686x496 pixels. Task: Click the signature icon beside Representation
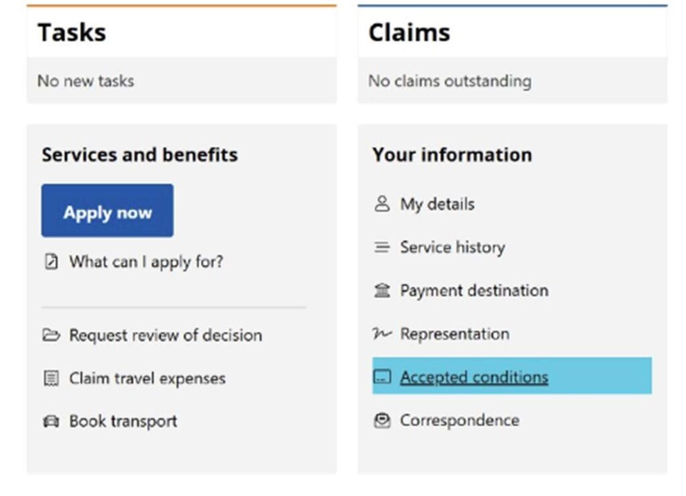tap(382, 333)
